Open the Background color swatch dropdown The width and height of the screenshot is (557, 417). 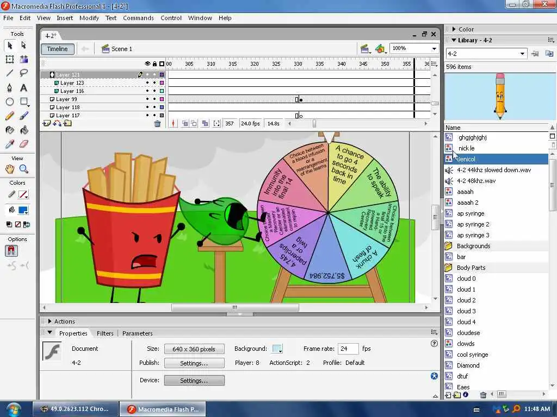tap(277, 349)
